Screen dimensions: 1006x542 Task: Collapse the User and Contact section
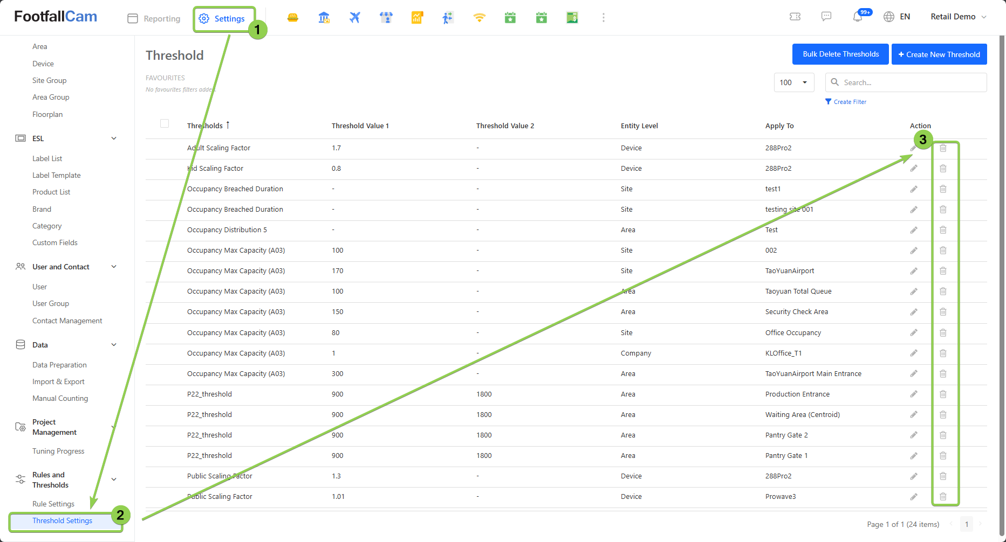pos(114,267)
